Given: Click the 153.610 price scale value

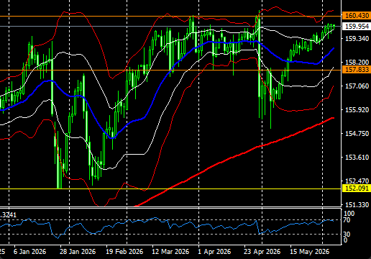Looking at the screenshot, I should pos(357,158).
